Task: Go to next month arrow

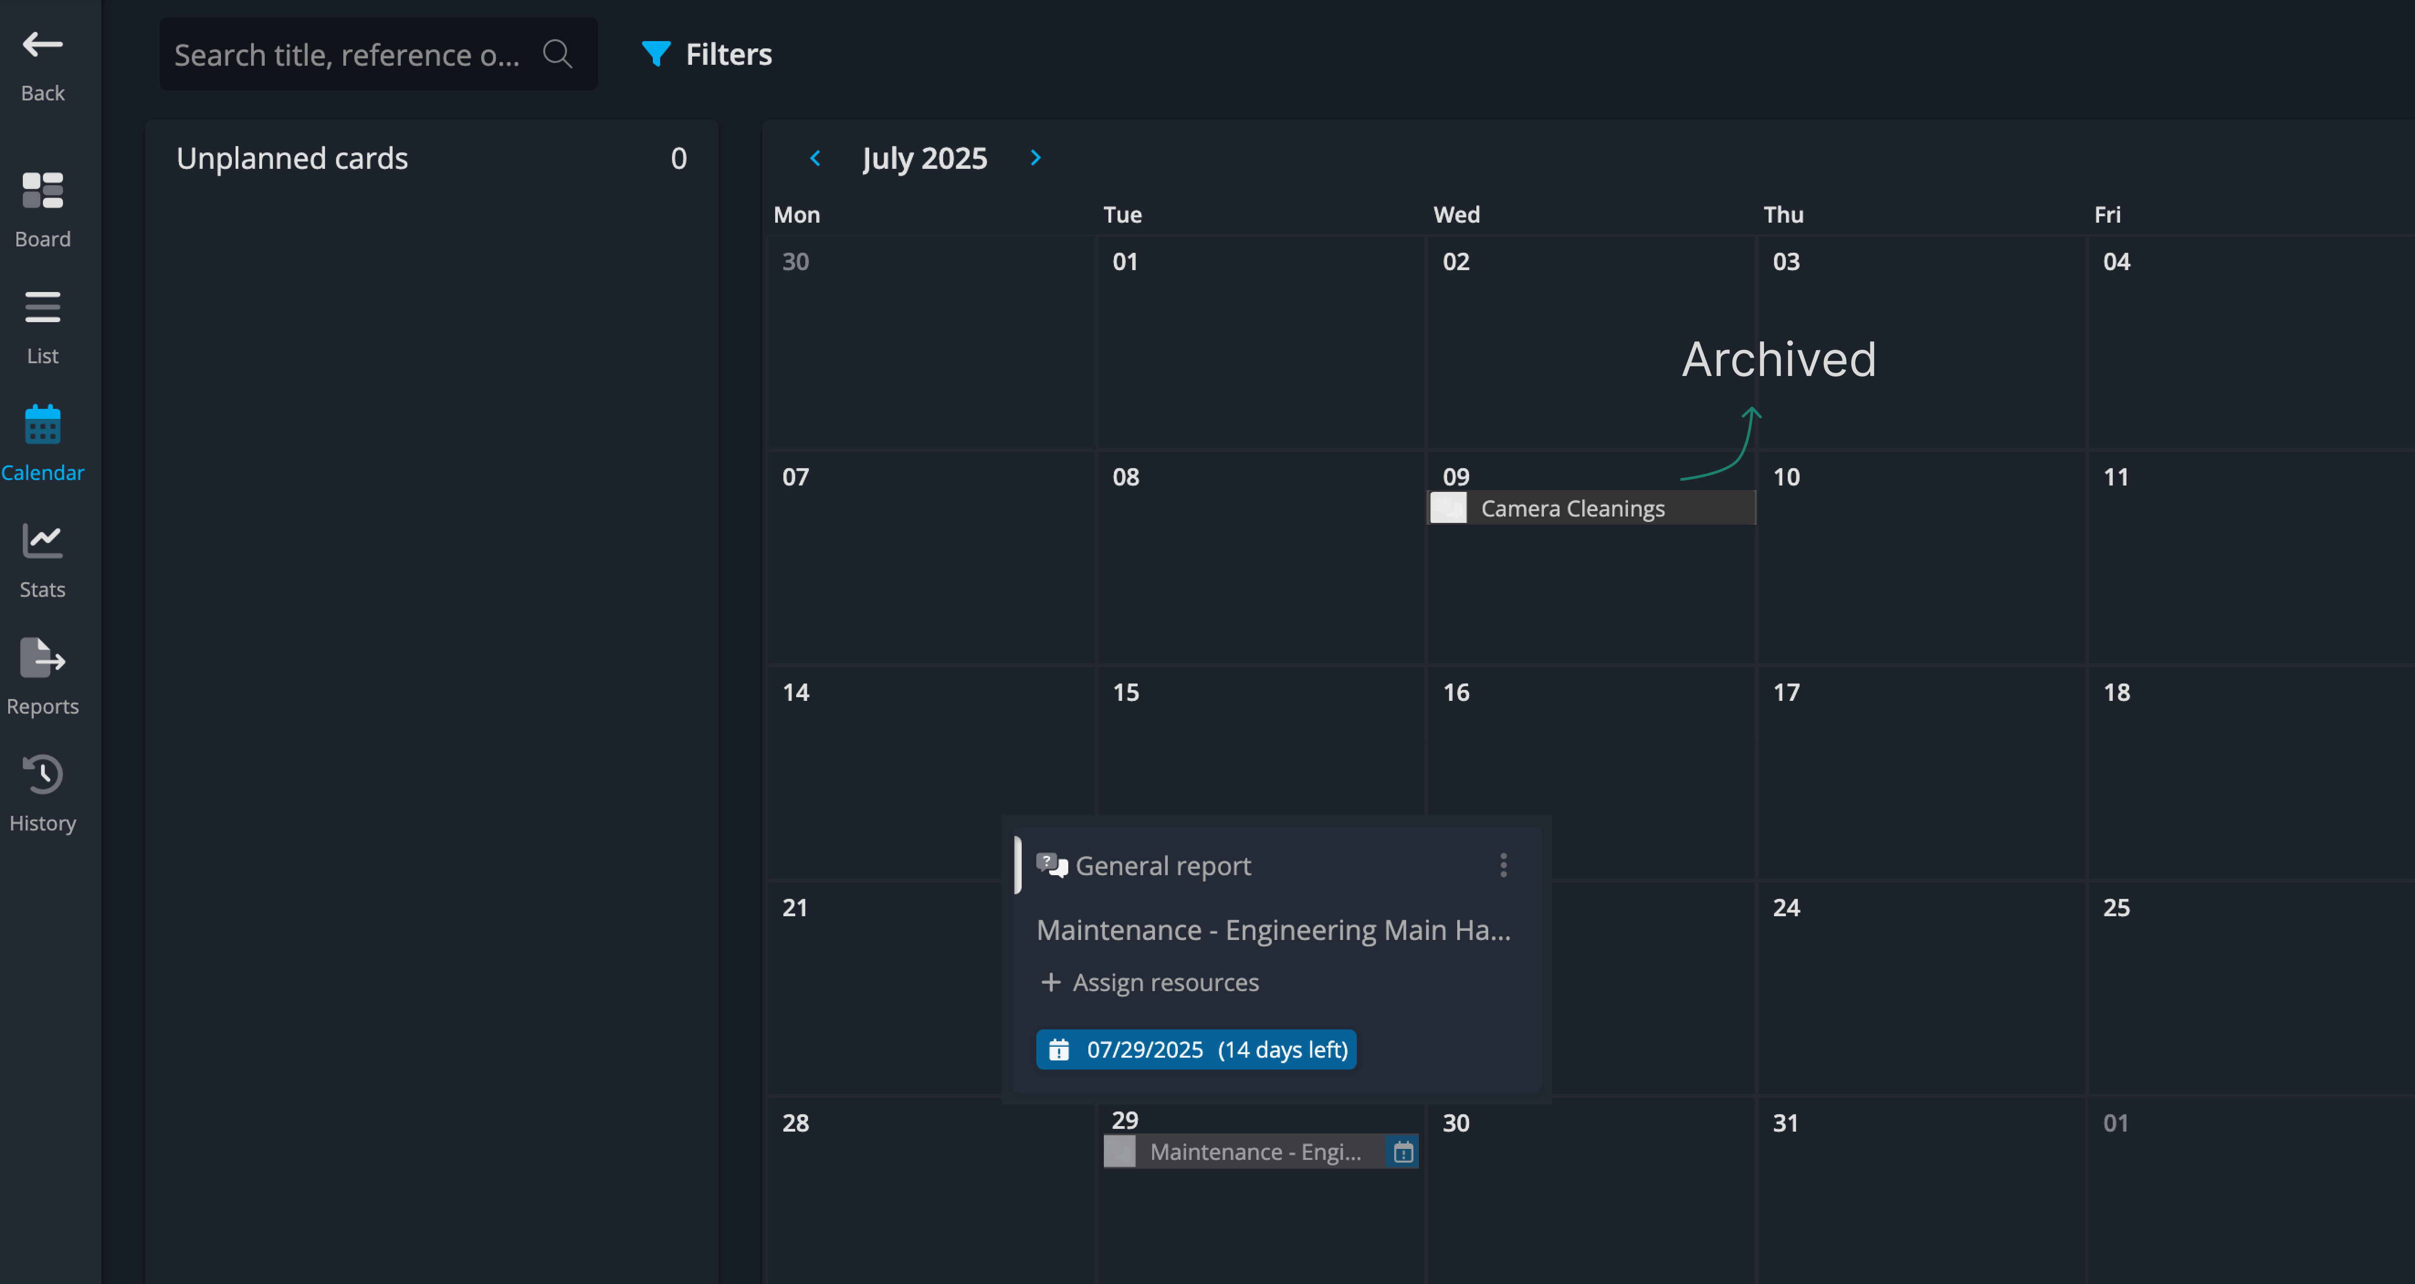Action: pos(1035,158)
